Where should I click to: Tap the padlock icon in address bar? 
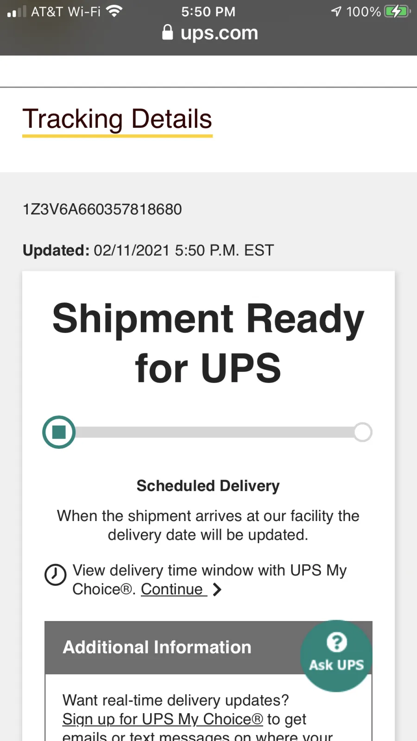tap(168, 32)
